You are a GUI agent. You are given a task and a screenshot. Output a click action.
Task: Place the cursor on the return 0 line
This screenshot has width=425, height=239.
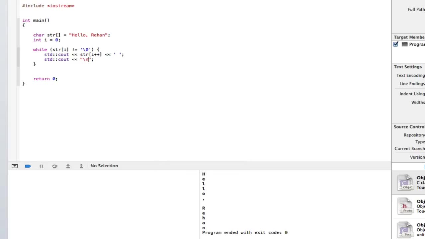[x=45, y=79]
